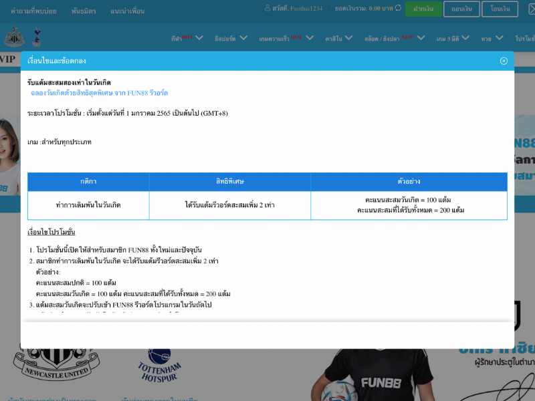The width and height of the screenshot is (535, 401).
Task: Click the เกม :สำหรับทุกประเภท line
Action: (60, 142)
